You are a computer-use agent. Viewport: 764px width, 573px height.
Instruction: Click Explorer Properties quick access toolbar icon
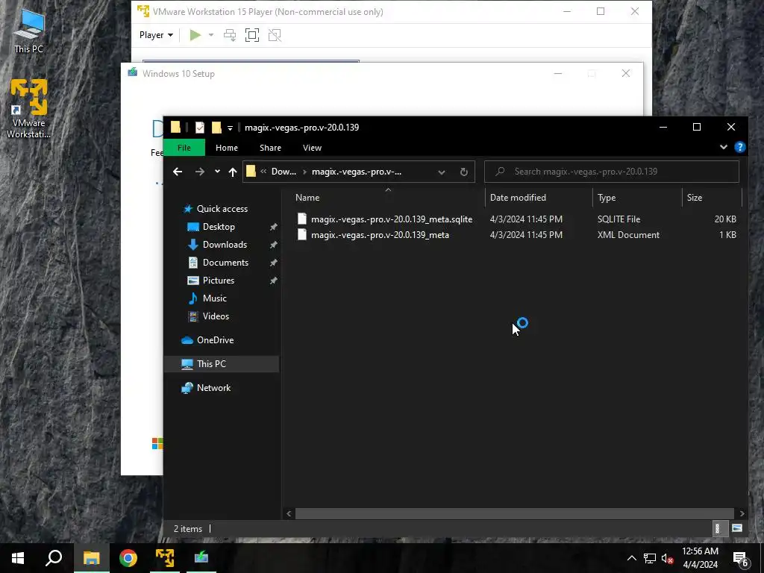pos(200,128)
